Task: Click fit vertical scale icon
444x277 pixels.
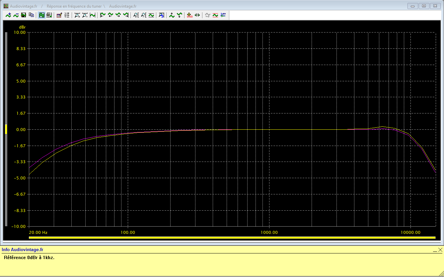Action: (151, 15)
